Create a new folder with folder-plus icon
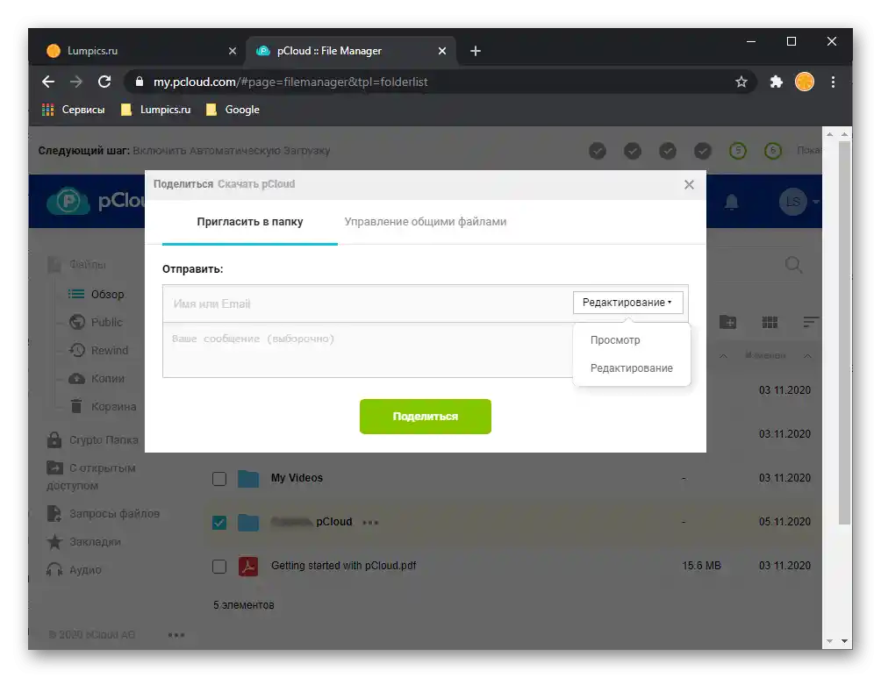Viewport: 881px width, 678px height. [727, 322]
